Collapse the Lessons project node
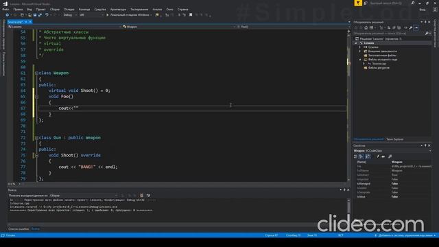Screen dimensions: 439x247 [357, 43]
